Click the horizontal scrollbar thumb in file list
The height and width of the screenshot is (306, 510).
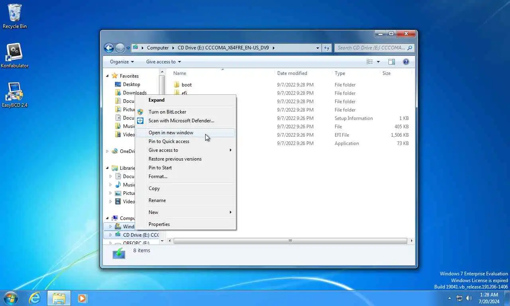tap(290, 241)
